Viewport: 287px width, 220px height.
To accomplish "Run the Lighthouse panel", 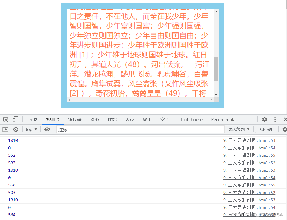I will [x=192, y=119].
